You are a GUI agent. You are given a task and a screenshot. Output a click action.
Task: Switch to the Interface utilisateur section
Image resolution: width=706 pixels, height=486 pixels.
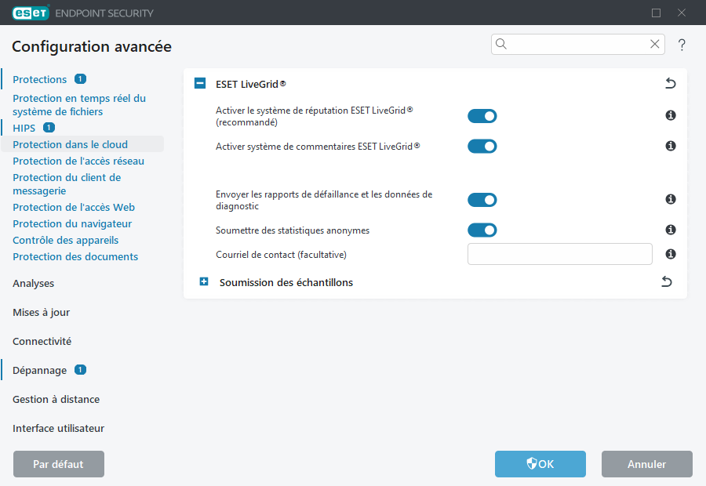[58, 428]
